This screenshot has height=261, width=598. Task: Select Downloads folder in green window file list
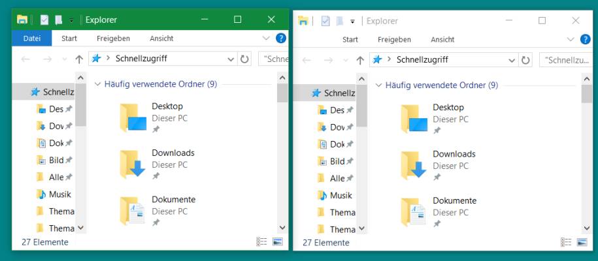click(158, 164)
